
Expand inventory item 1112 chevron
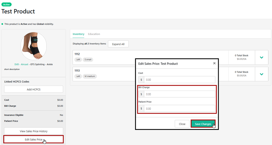coord(262,57)
